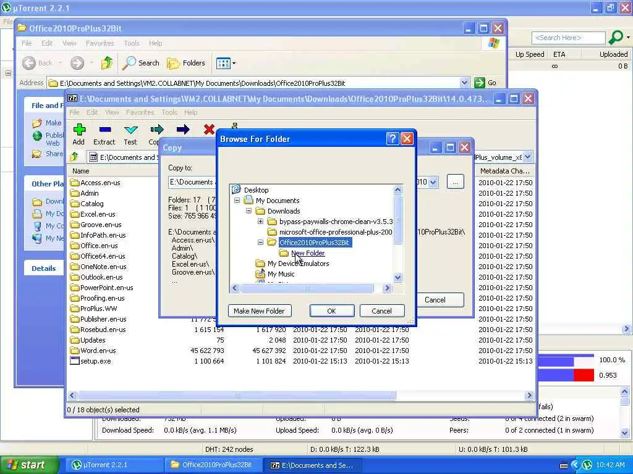Click Cancel button in Copy dialog
The width and height of the screenshot is (633, 474).
440,300
